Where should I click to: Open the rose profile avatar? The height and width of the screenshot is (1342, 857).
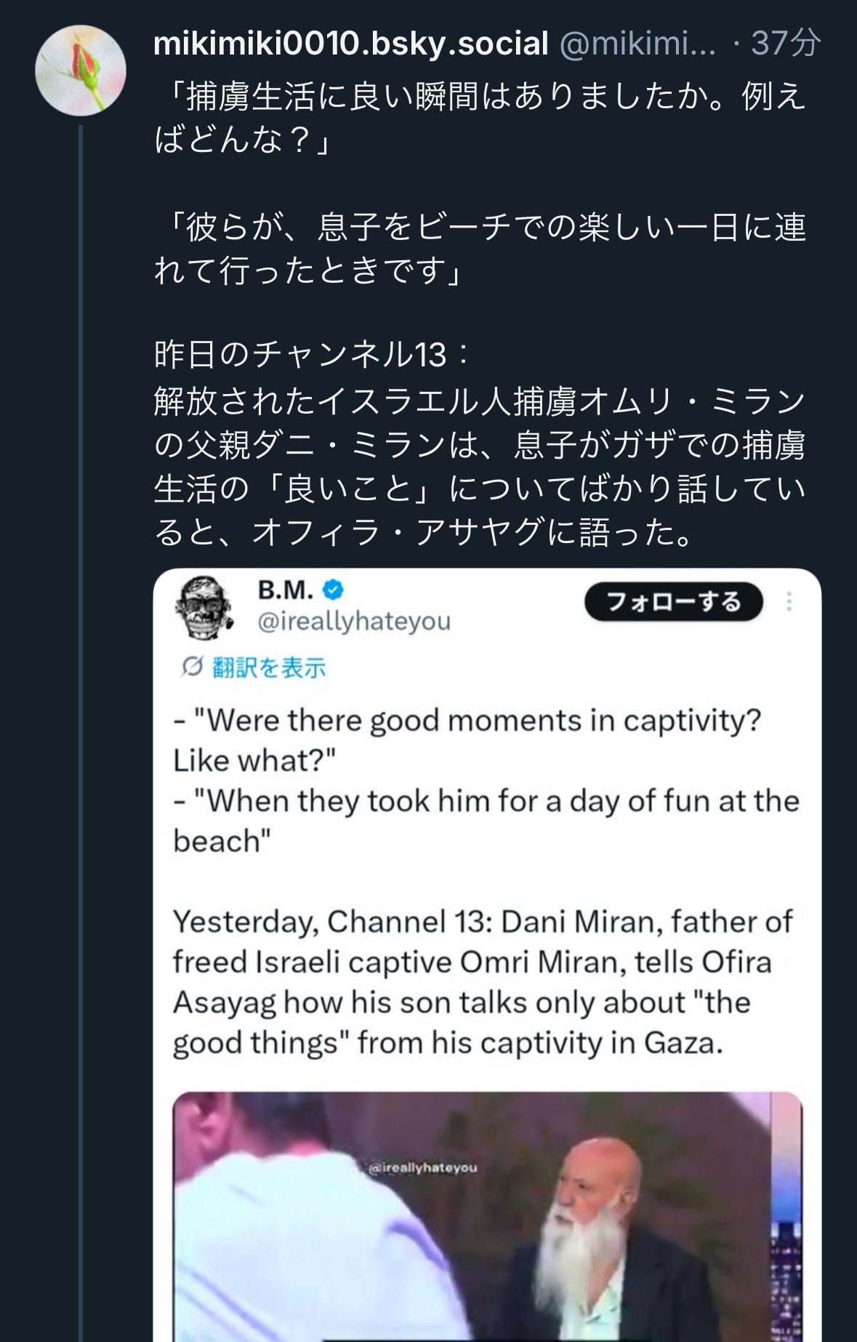point(80,71)
